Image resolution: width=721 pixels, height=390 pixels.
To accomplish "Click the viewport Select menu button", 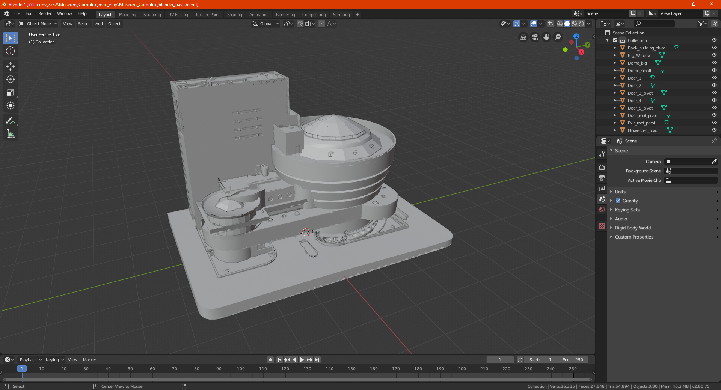I will coord(84,24).
